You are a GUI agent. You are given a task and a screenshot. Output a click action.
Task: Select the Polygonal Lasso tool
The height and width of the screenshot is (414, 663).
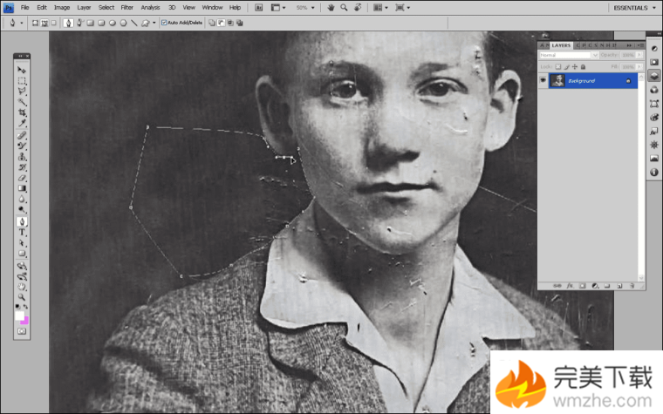click(22, 91)
